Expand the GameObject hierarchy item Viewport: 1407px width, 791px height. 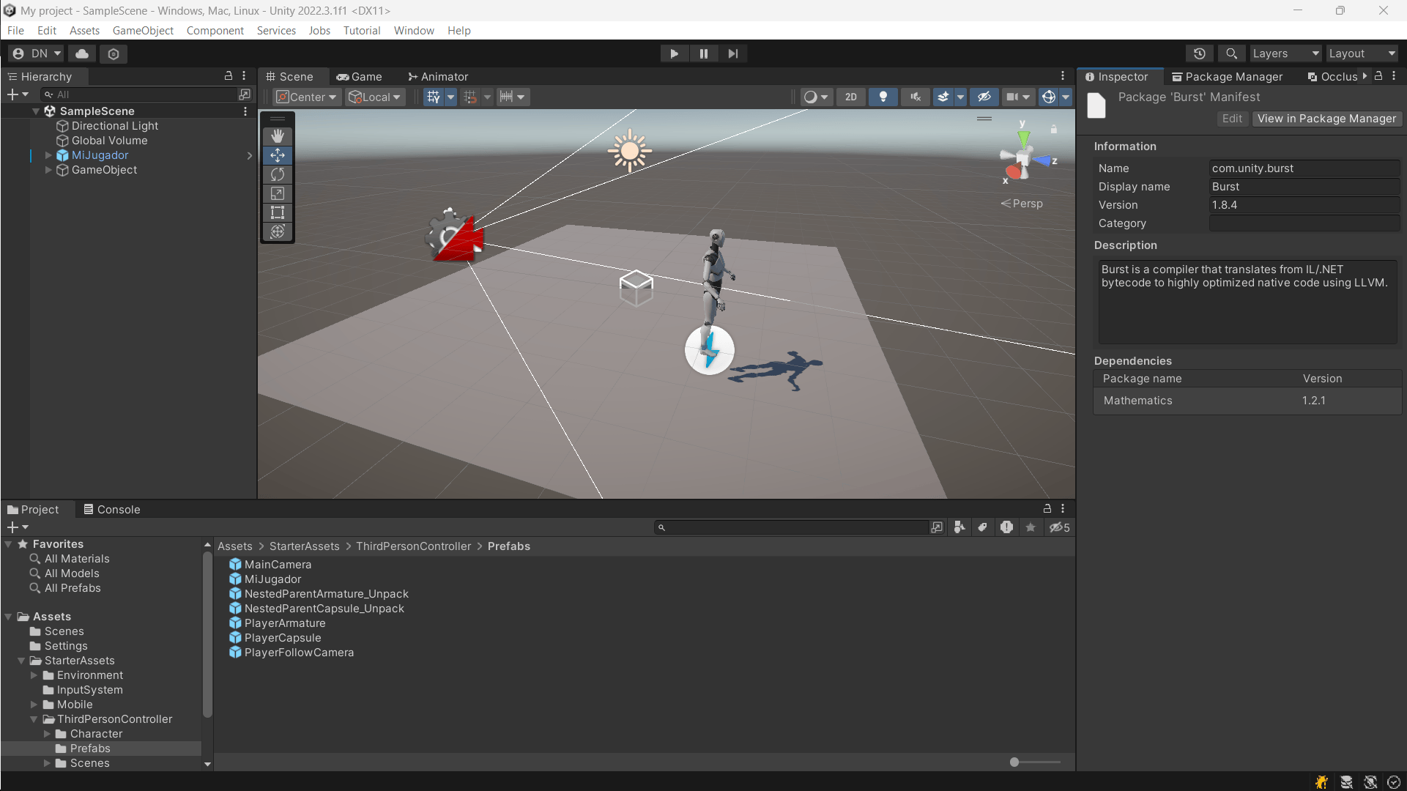pyautogui.click(x=48, y=170)
